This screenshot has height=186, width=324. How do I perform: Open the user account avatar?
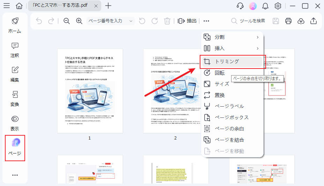click(253, 6)
